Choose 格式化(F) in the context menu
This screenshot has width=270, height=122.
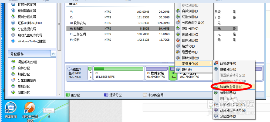pos(194,46)
